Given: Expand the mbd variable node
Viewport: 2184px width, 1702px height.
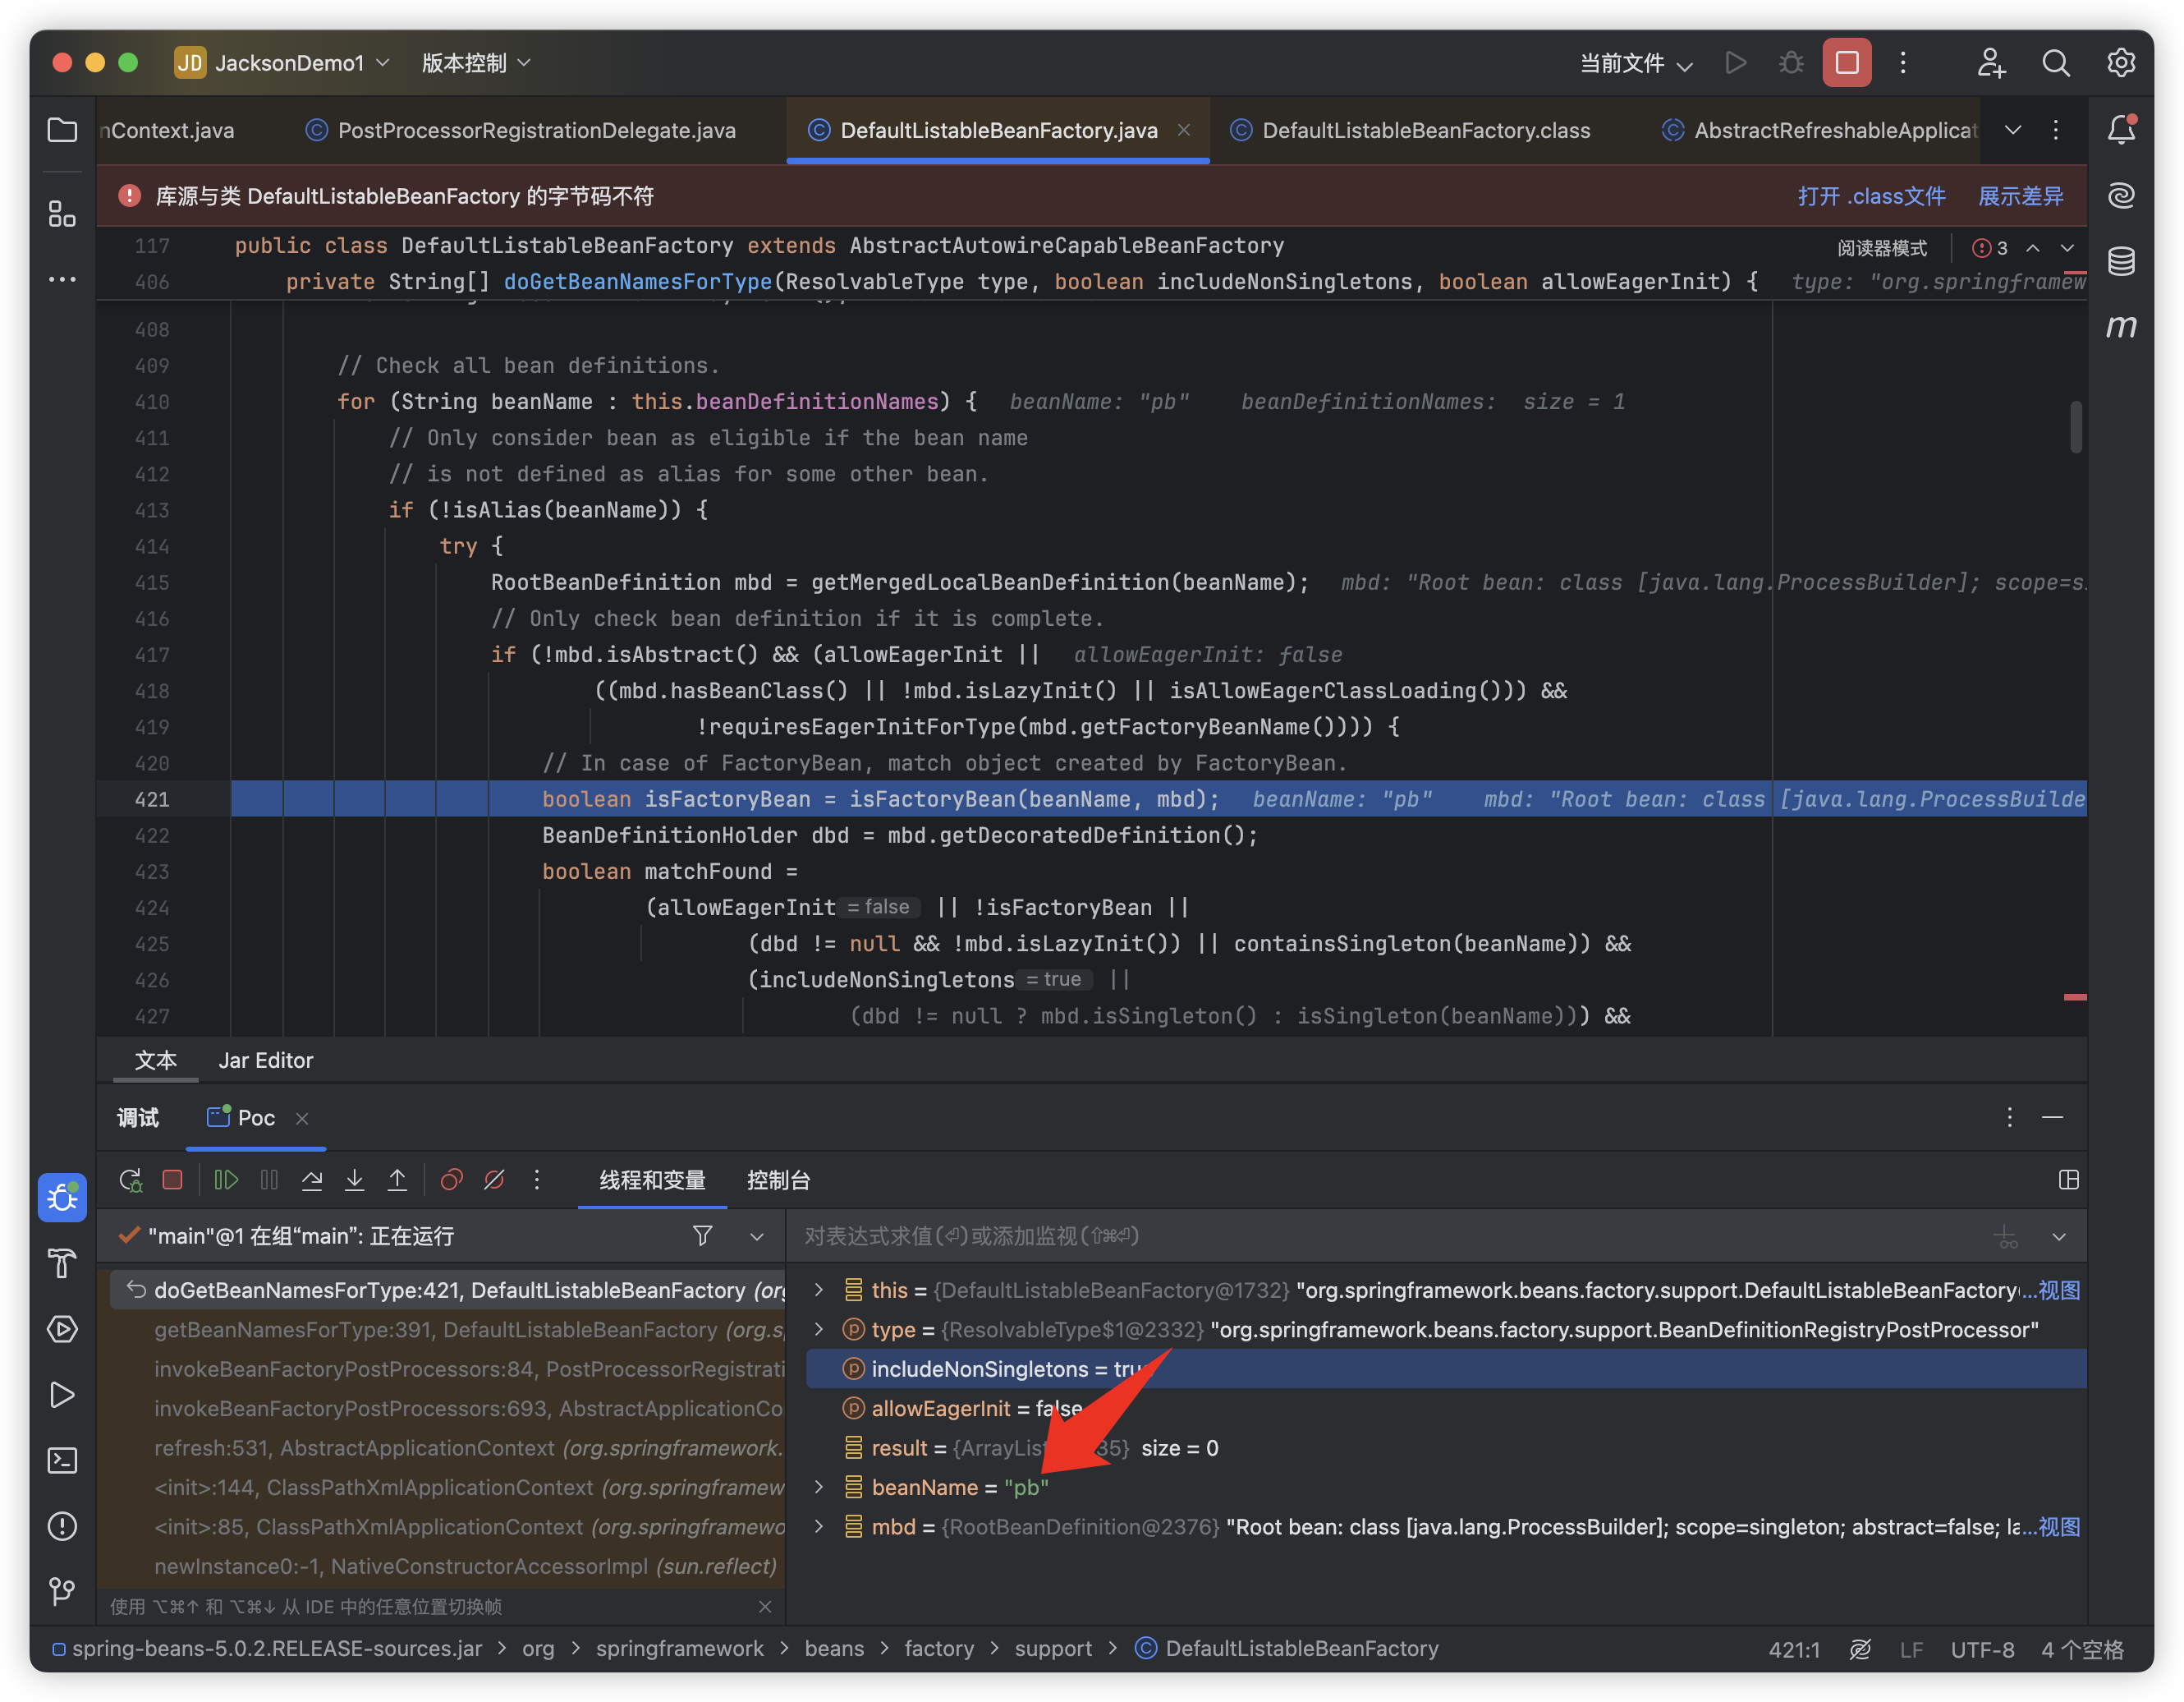Looking at the screenshot, I should pos(819,1526).
